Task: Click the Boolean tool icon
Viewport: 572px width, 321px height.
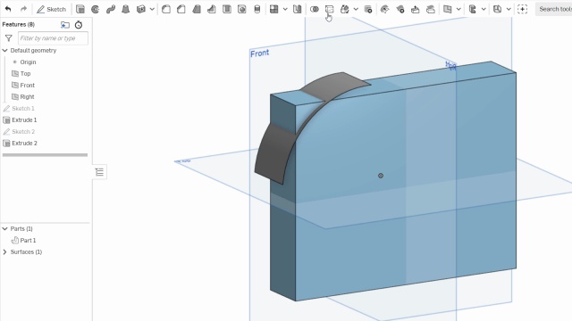Action: pyautogui.click(x=314, y=9)
